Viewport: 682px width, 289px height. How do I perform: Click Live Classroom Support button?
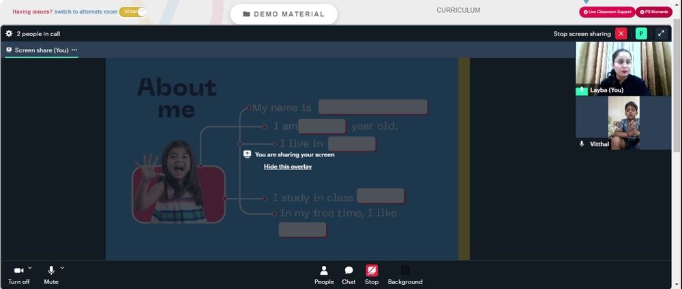pos(607,12)
